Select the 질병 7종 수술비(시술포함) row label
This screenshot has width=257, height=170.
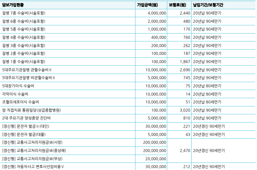(x=24, y=13)
